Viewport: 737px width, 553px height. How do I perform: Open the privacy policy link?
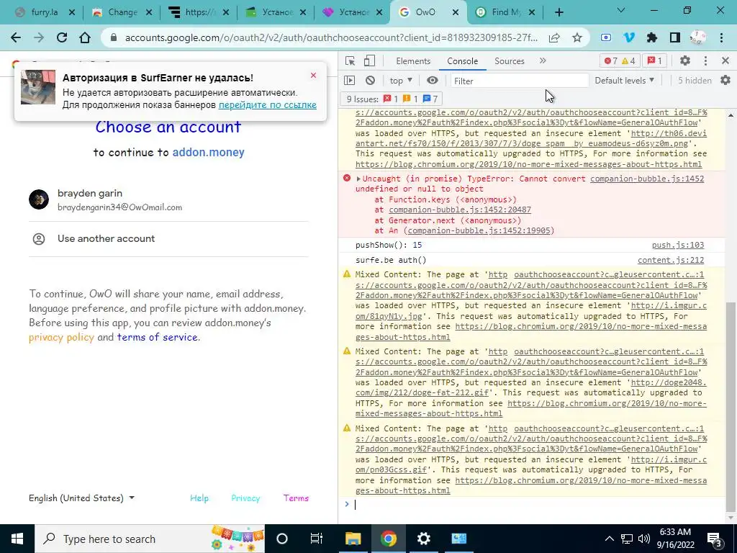[62, 337]
